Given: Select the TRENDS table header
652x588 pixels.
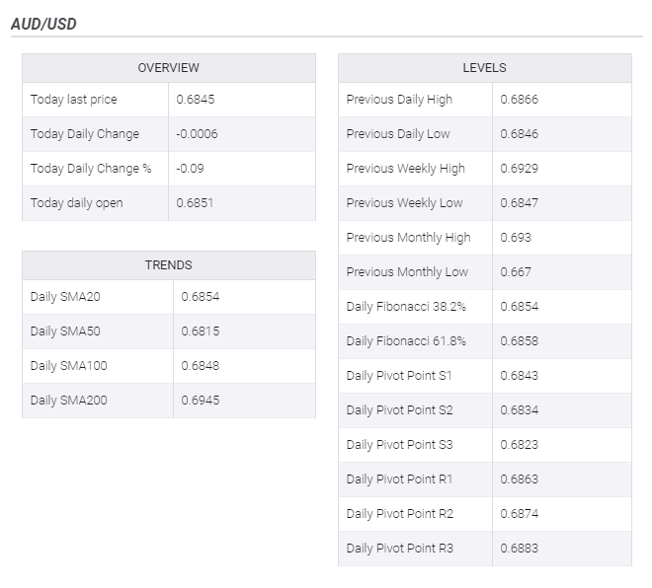Looking at the screenshot, I should tap(168, 265).
